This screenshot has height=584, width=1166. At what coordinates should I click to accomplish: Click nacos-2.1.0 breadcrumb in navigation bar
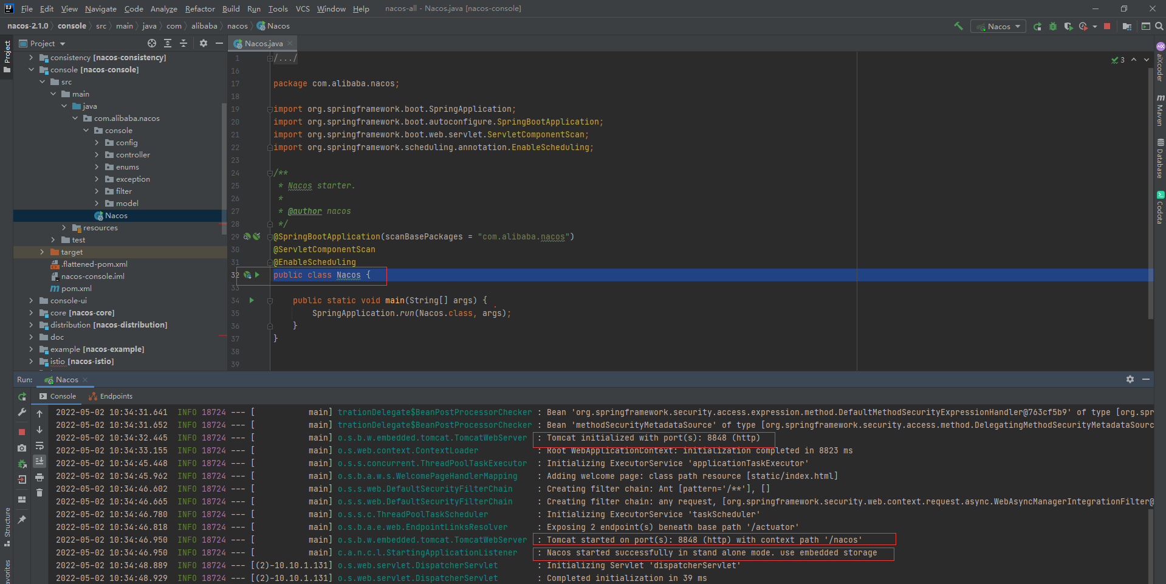tap(27, 26)
